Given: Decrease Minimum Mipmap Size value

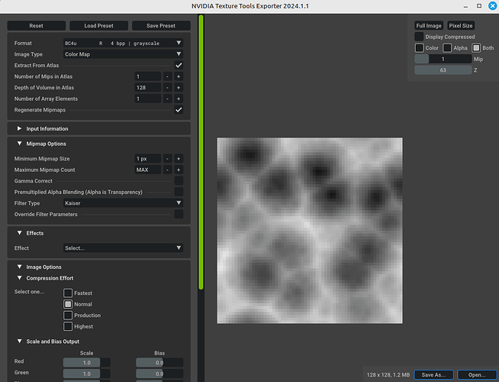Looking at the screenshot, I should pos(167,158).
